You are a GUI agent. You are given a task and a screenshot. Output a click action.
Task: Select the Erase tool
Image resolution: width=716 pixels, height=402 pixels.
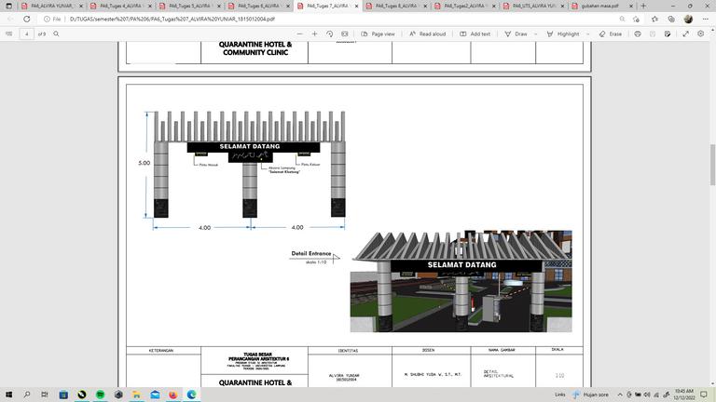(611, 33)
